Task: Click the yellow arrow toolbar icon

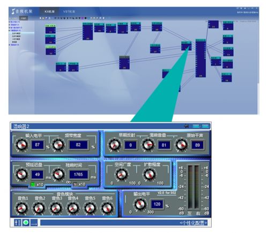Action: coord(43,18)
